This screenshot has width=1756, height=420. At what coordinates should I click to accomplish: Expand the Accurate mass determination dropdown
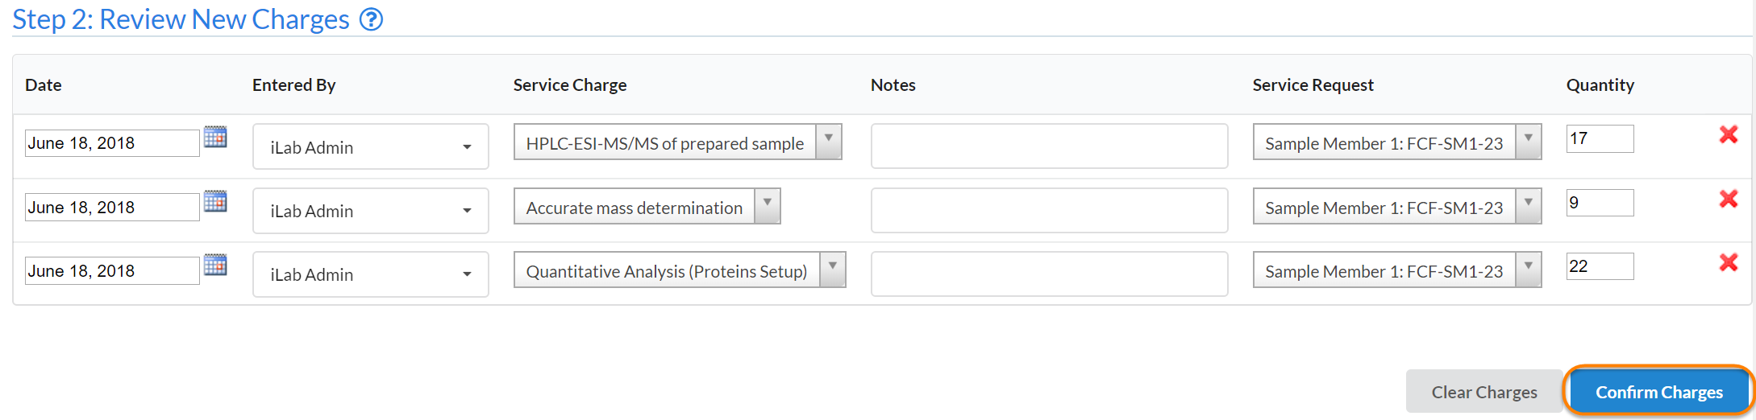767,206
